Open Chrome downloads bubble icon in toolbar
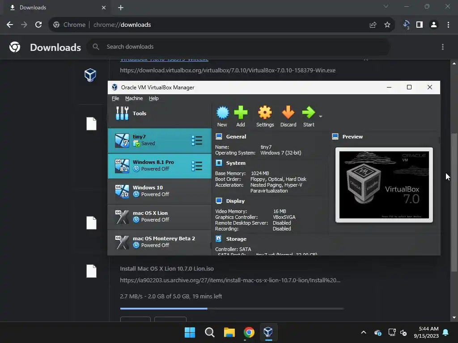This screenshot has height=343, width=458. pos(406,25)
